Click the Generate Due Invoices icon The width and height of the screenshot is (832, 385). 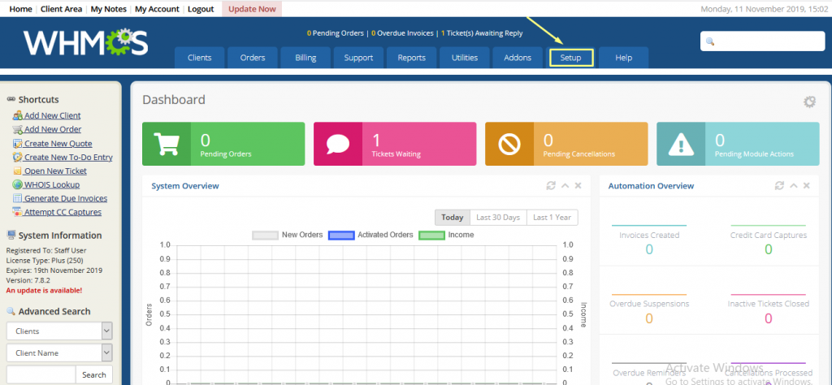point(17,198)
